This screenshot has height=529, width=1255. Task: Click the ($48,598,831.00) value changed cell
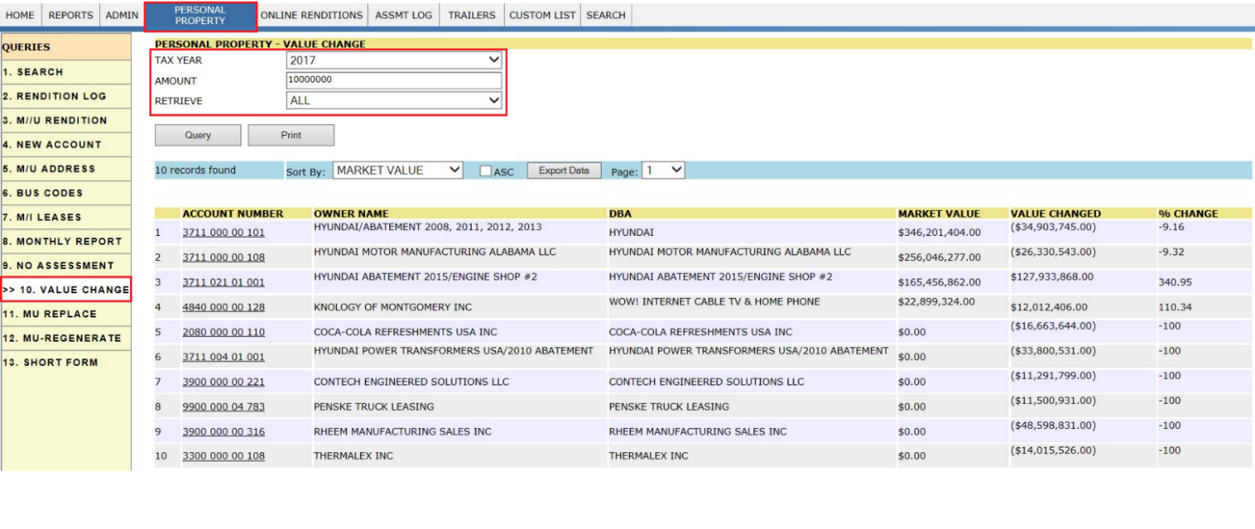pos(1053,425)
